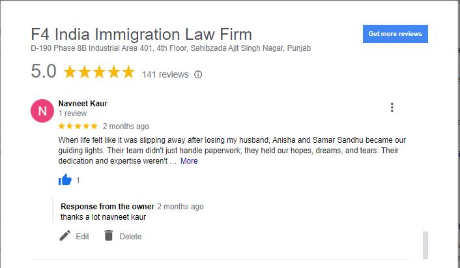Grab the vertical scrollbar thumb in the reviews list
460x268 pixels.
(425, 245)
